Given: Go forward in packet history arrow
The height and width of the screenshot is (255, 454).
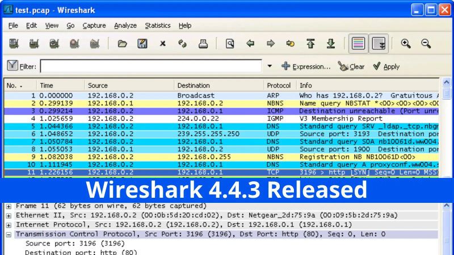Looking at the screenshot, I should (x=271, y=44).
